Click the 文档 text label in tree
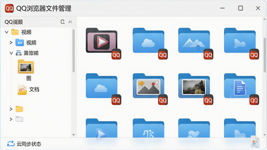The image size is (267, 150). (x=34, y=90)
